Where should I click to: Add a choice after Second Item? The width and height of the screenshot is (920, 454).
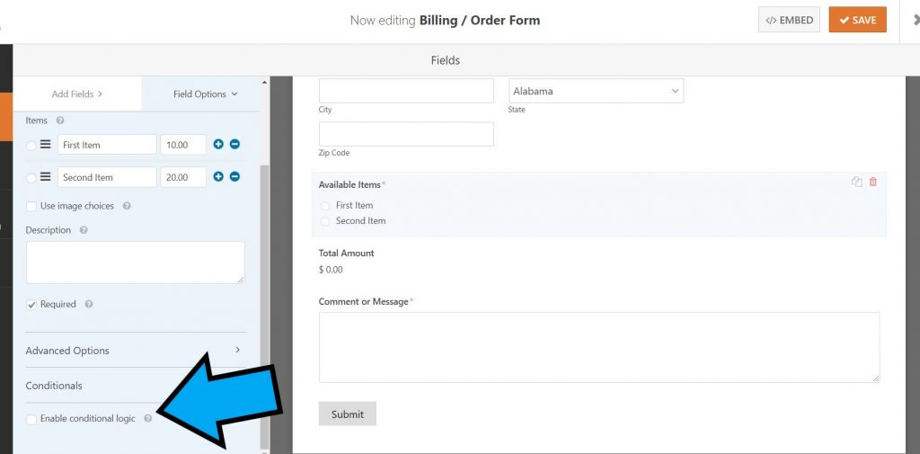(218, 176)
